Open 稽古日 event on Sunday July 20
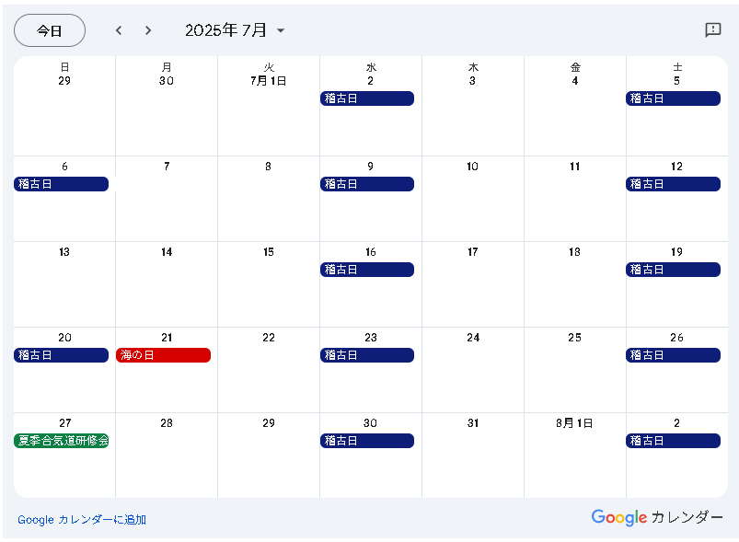Viewport: 739px width, 542px height. pos(62,355)
